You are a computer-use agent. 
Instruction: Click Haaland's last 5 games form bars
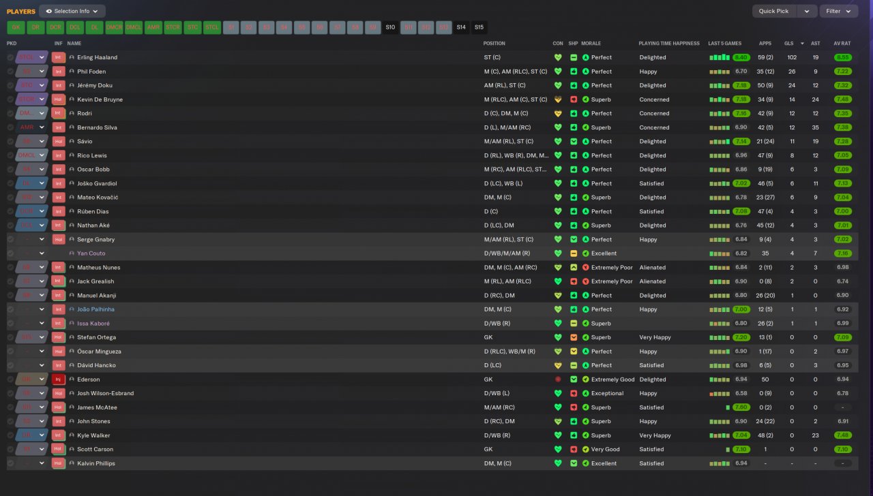[x=720, y=57]
